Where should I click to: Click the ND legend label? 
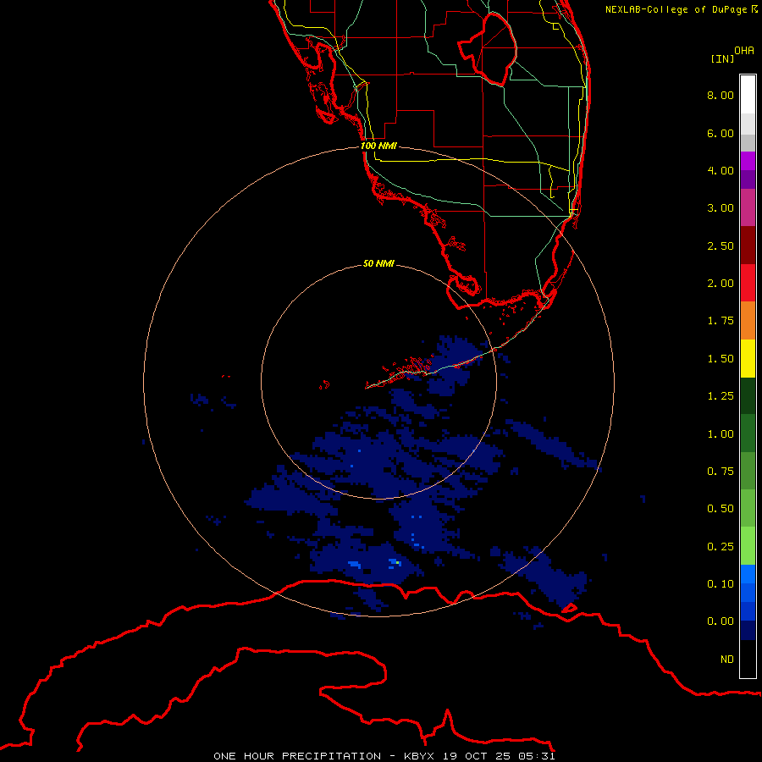(x=727, y=660)
